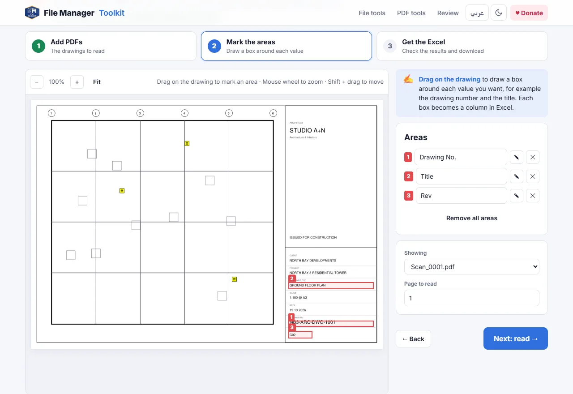Viewport: 573px width, 394px height.
Task: Click Next: read button
Action: [x=516, y=338]
